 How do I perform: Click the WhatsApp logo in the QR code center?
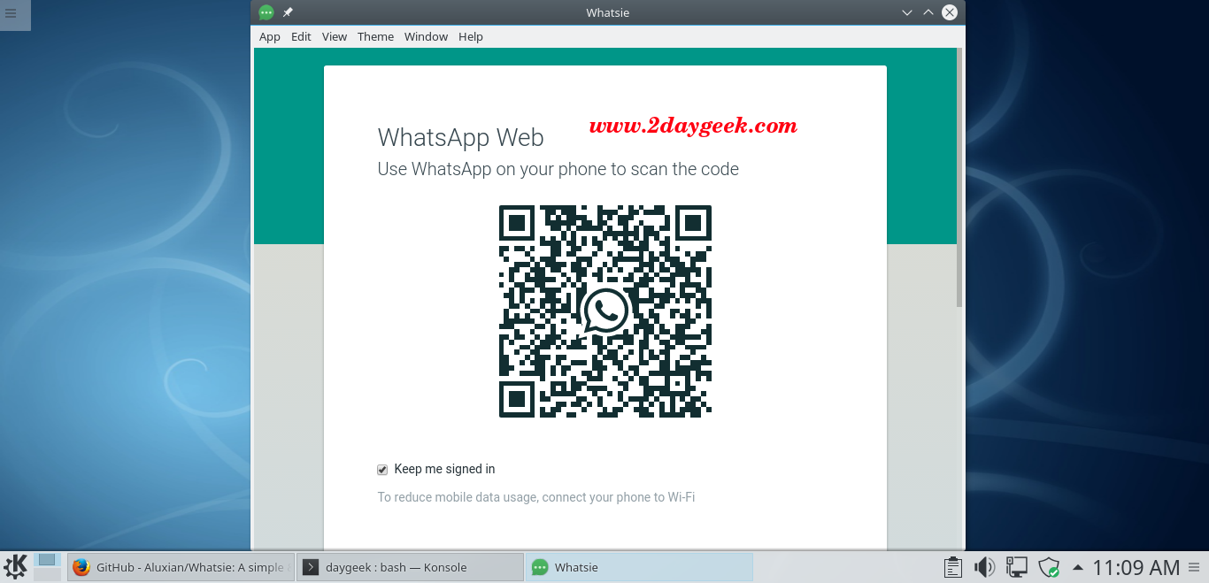tap(605, 311)
